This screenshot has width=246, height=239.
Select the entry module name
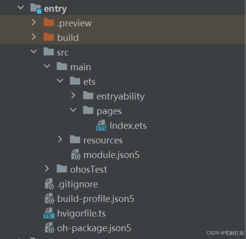pos(56,9)
